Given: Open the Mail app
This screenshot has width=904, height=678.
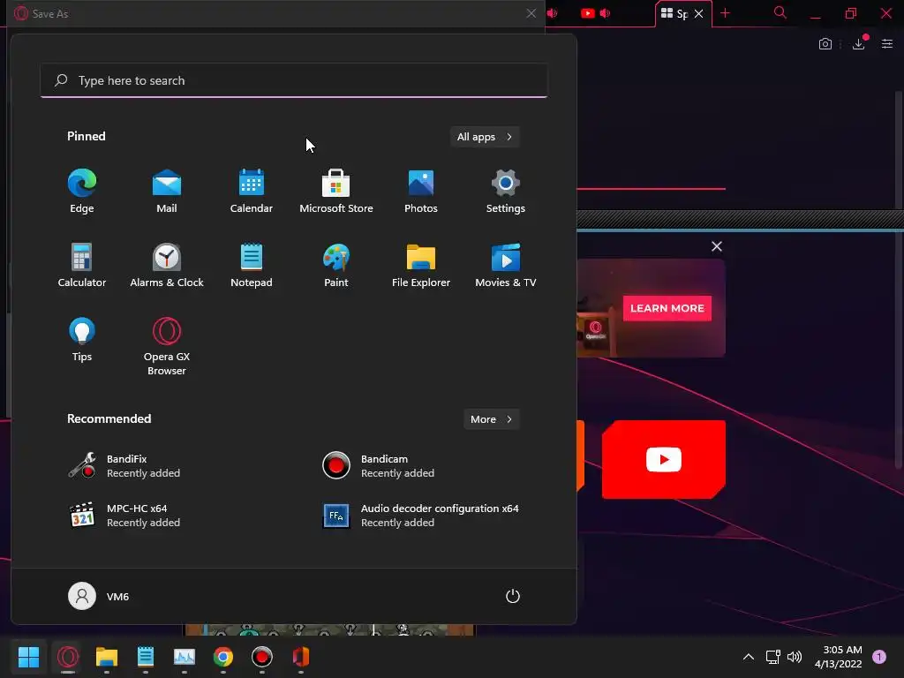Looking at the screenshot, I should (167, 192).
